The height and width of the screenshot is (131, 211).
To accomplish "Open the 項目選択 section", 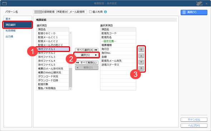I will (18, 25).
